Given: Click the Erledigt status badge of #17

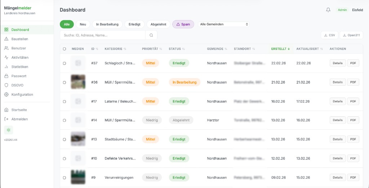Looking at the screenshot, I should tap(179, 101).
